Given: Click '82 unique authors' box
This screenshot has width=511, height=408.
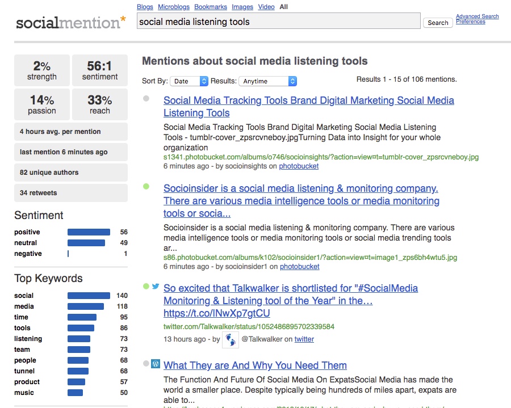Looking at the screenshot, I should coord(71,173).
